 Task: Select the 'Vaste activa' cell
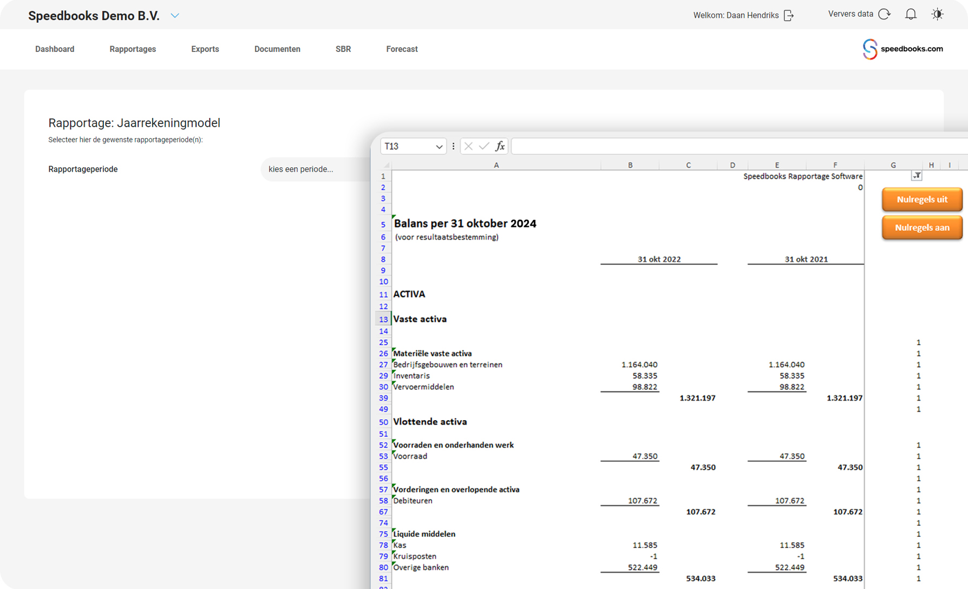[x=420, y=319]
